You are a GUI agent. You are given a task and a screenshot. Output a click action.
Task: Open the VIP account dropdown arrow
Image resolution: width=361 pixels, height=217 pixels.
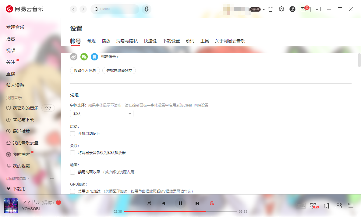(x=263, y=9)
